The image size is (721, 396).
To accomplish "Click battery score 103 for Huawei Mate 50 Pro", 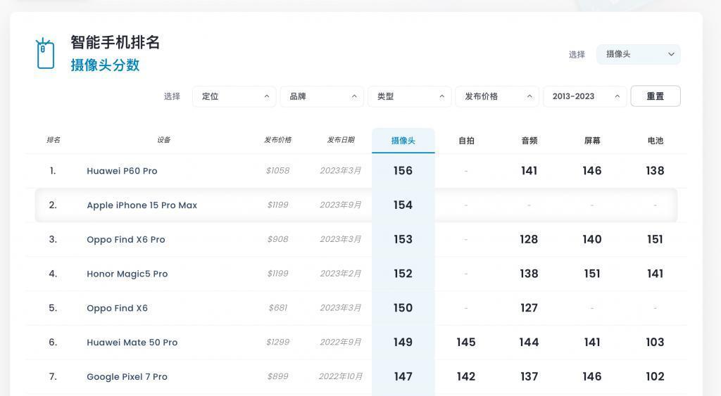I will tap(655, 343).
